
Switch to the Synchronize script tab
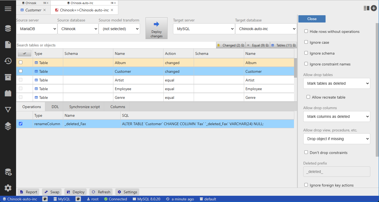tap(84, 107)
